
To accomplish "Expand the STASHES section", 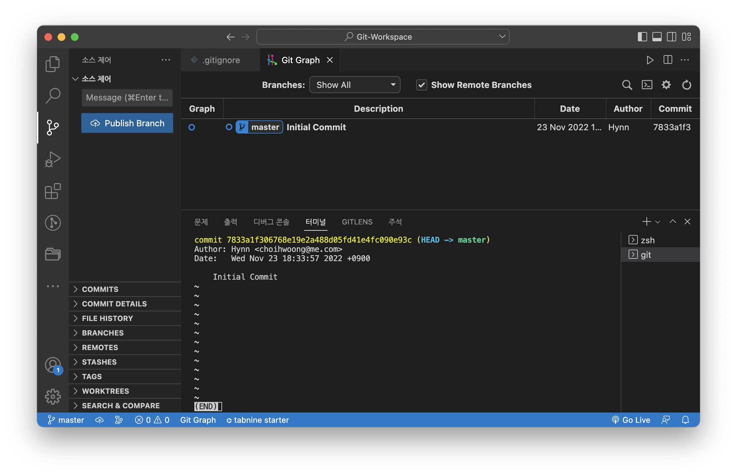I will click(x=125, y=362).
